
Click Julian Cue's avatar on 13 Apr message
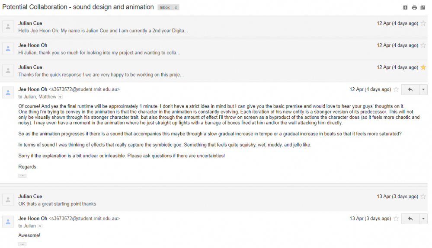tap(8, 200)
